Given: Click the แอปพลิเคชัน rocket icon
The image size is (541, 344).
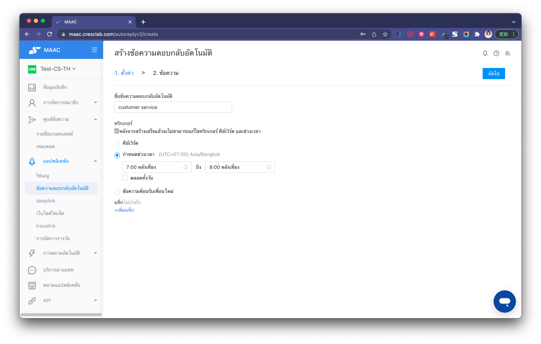Looking at the screenshot, I should (x=32, y=161).
